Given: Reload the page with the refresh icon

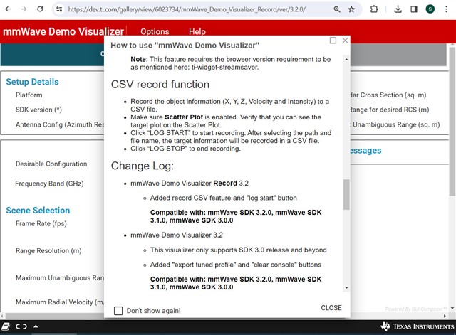Looking at the screenshot, I should tap(40, 9).
